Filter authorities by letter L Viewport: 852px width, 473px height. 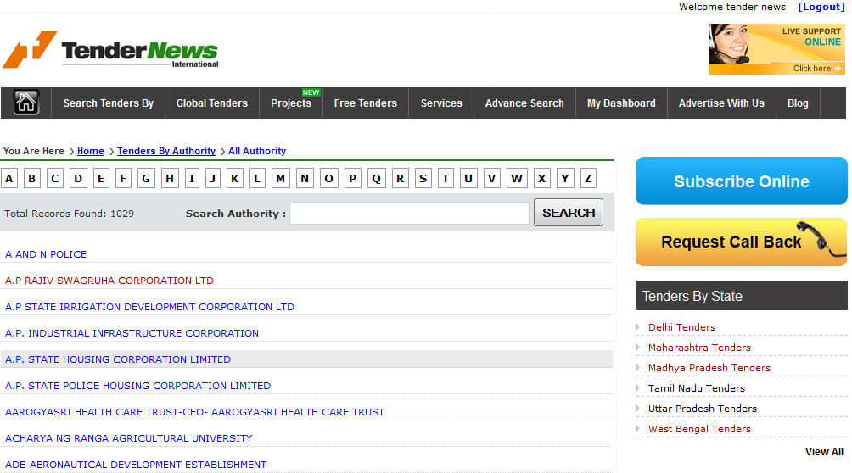(257, 178)
